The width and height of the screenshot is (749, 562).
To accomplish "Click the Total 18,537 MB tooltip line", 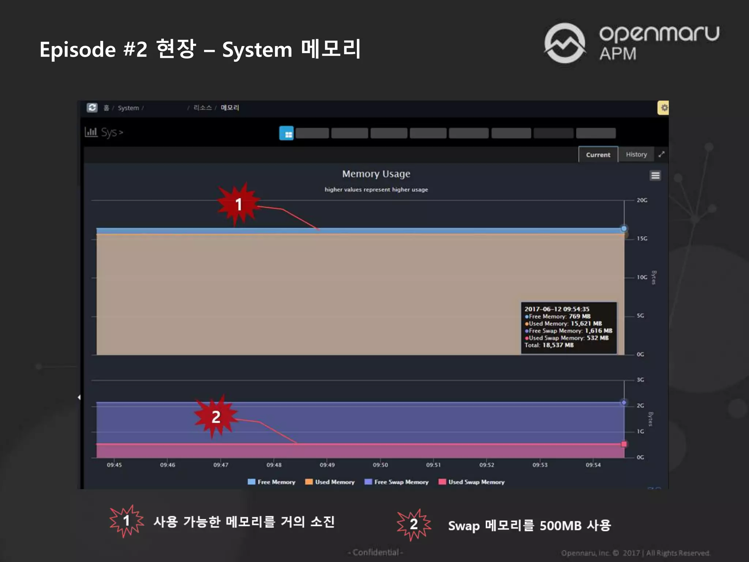I will 549,345.
